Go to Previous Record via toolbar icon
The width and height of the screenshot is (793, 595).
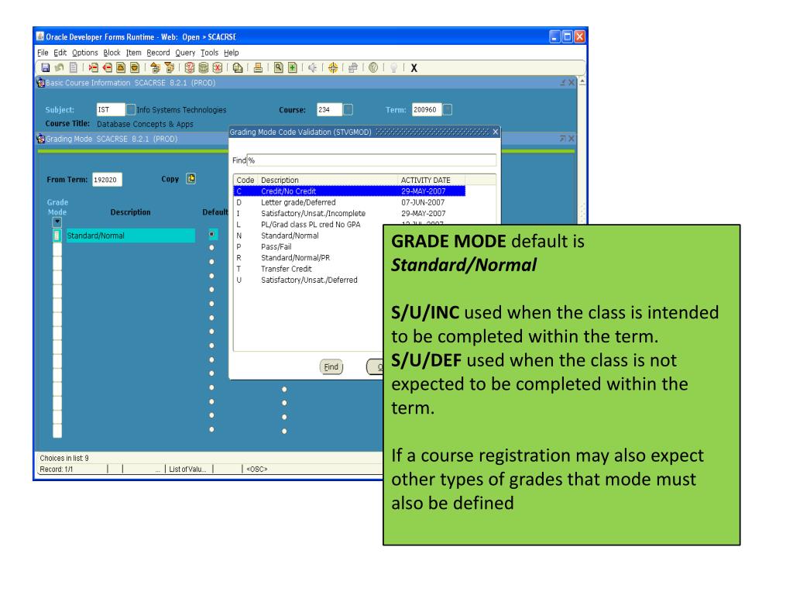click(121, 67)
